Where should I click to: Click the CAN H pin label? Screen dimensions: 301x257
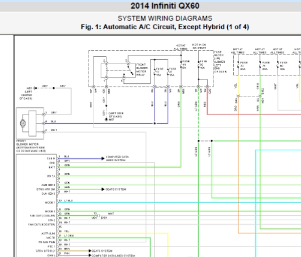click(51, 159)
